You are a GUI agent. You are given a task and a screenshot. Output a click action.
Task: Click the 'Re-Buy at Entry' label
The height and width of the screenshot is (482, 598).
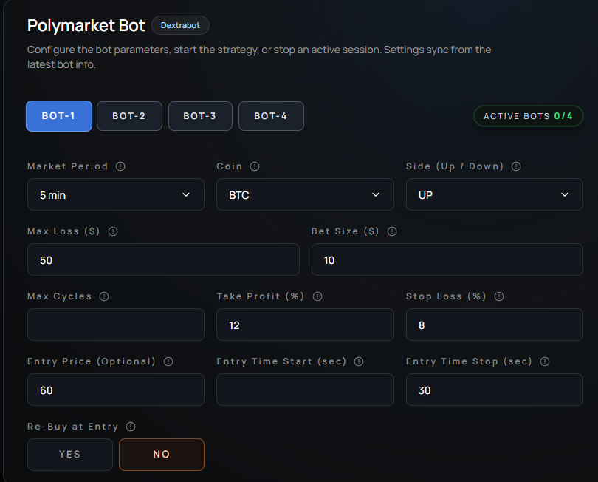73,427
